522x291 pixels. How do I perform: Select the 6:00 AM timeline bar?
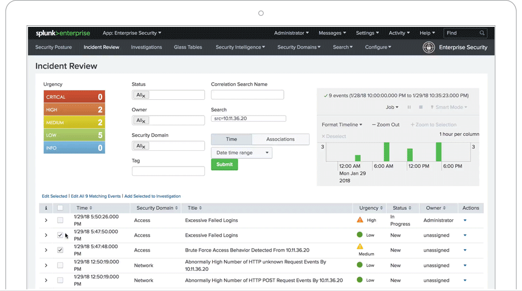click(386, 152)
